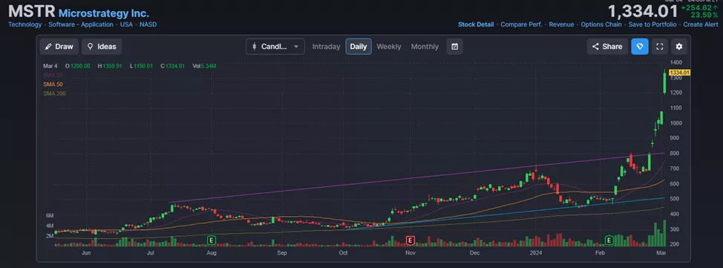Click the yellow 1334.01 price label
The image size is (723, 268).
tap(679, 73)
